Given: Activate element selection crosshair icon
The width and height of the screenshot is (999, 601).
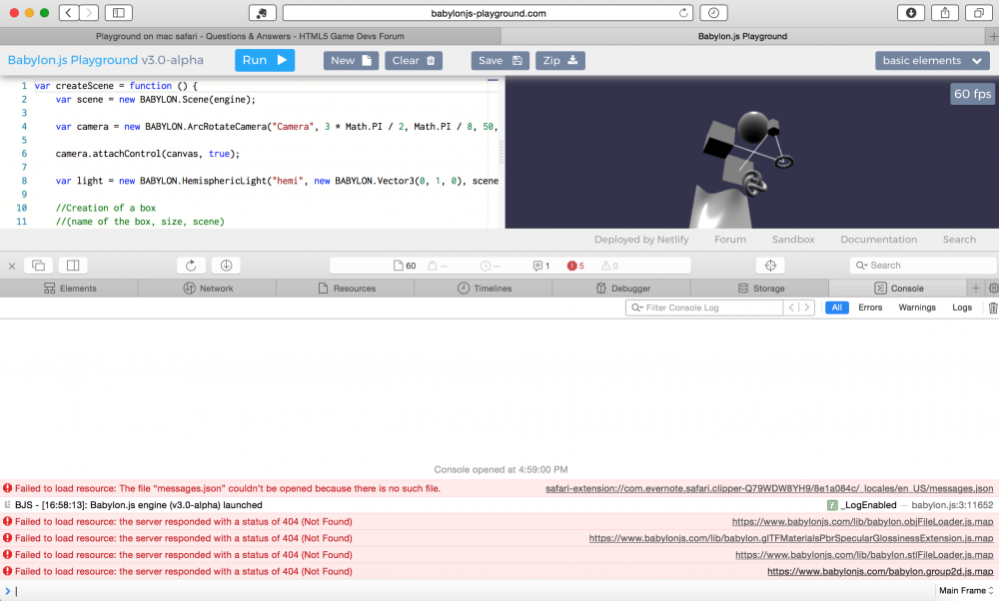Looking at the screenshot, I should [x=769, y=266].
